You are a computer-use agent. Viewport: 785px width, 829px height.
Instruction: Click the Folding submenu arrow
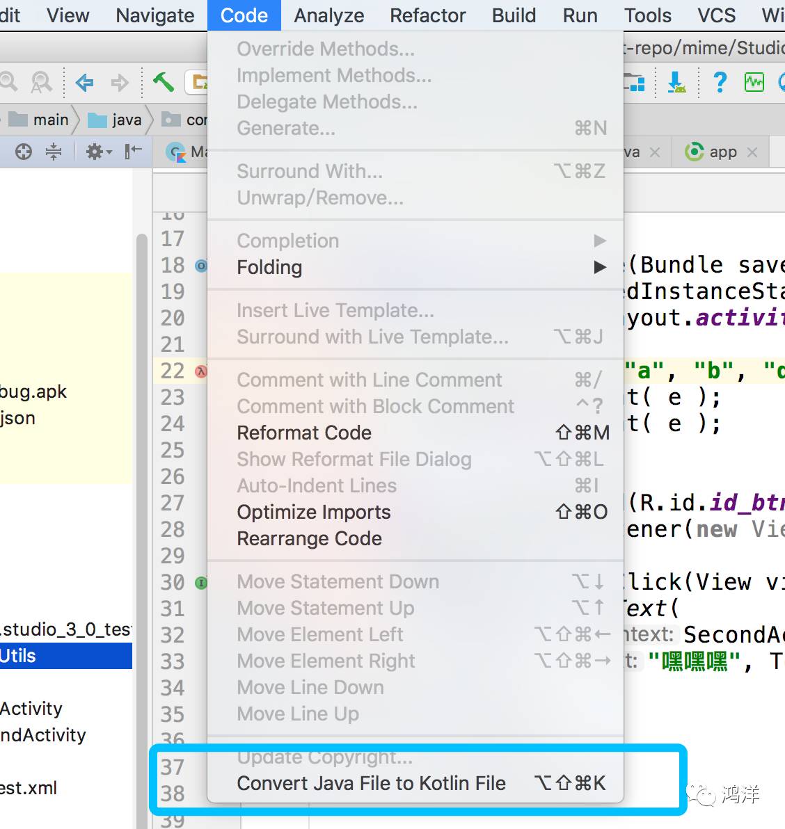(x=599, y=267)
